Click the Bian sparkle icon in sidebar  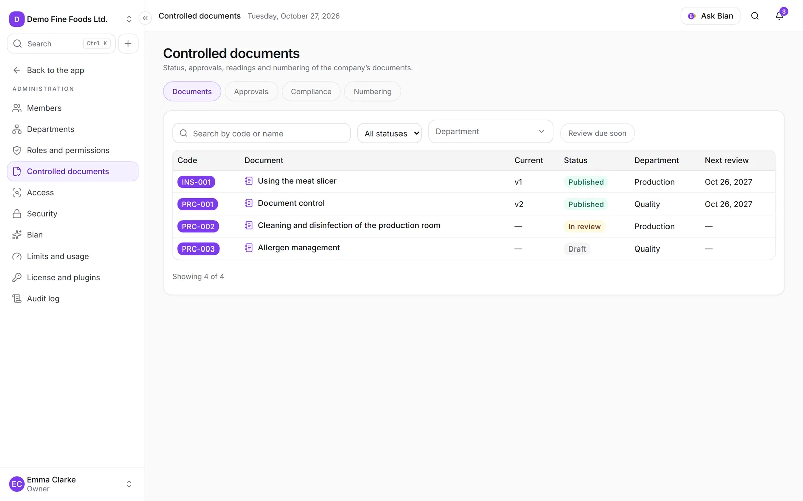pyautogui.click(x=17, y=235)
